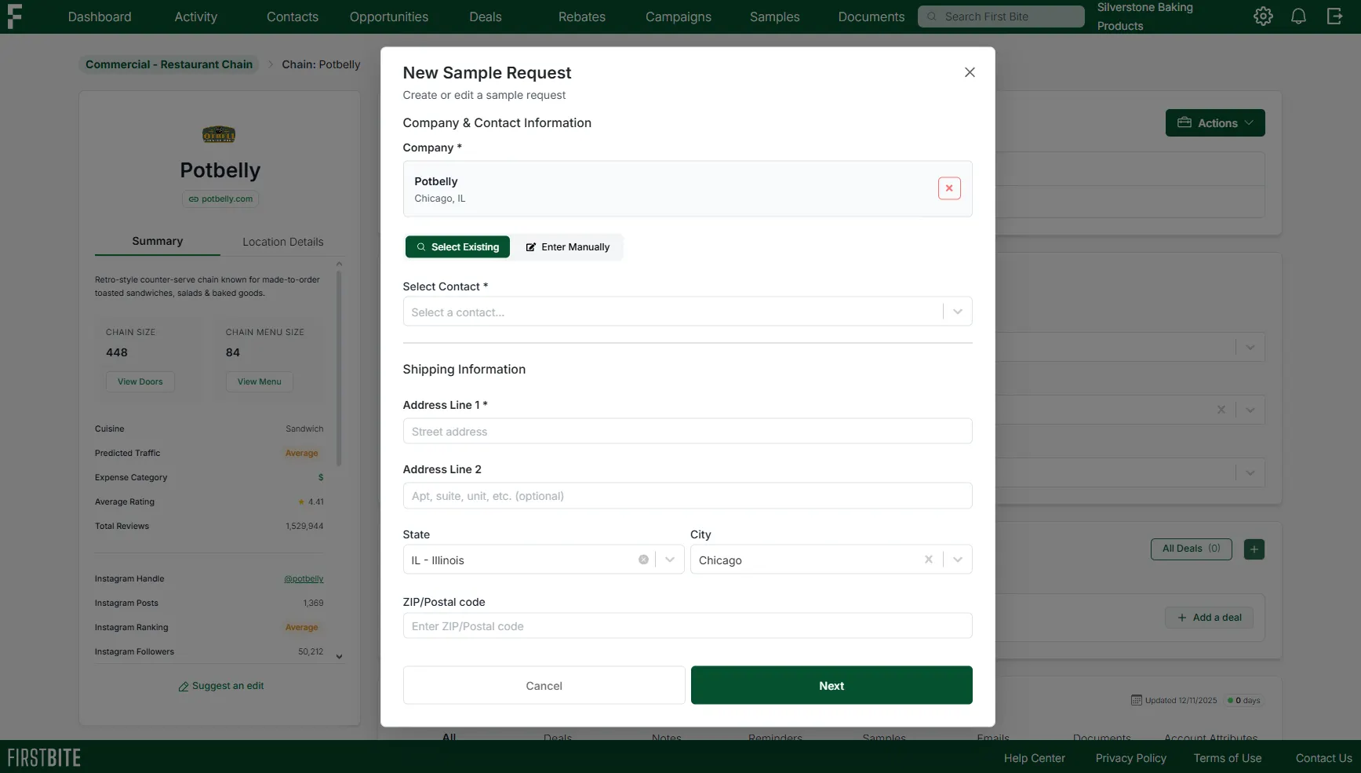The height and width of the screenshot is (773, 1361).
Task: Switch to the Summary tab
Action: (x=158, y=242)
